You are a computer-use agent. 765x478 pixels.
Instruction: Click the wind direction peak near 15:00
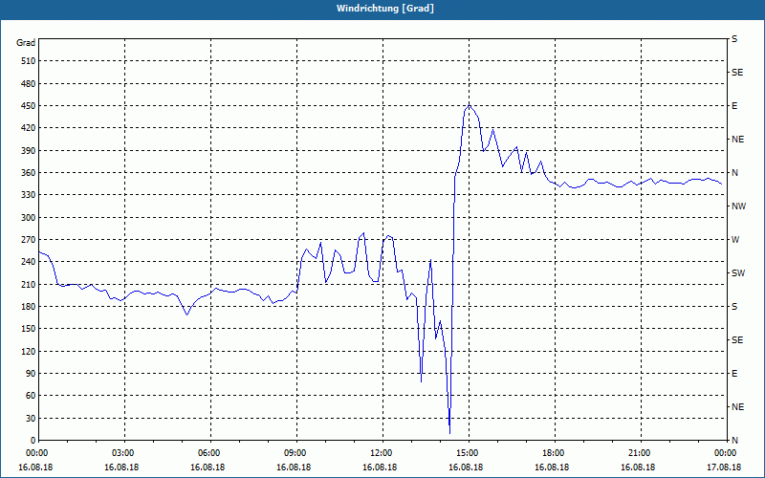point(469,105)
